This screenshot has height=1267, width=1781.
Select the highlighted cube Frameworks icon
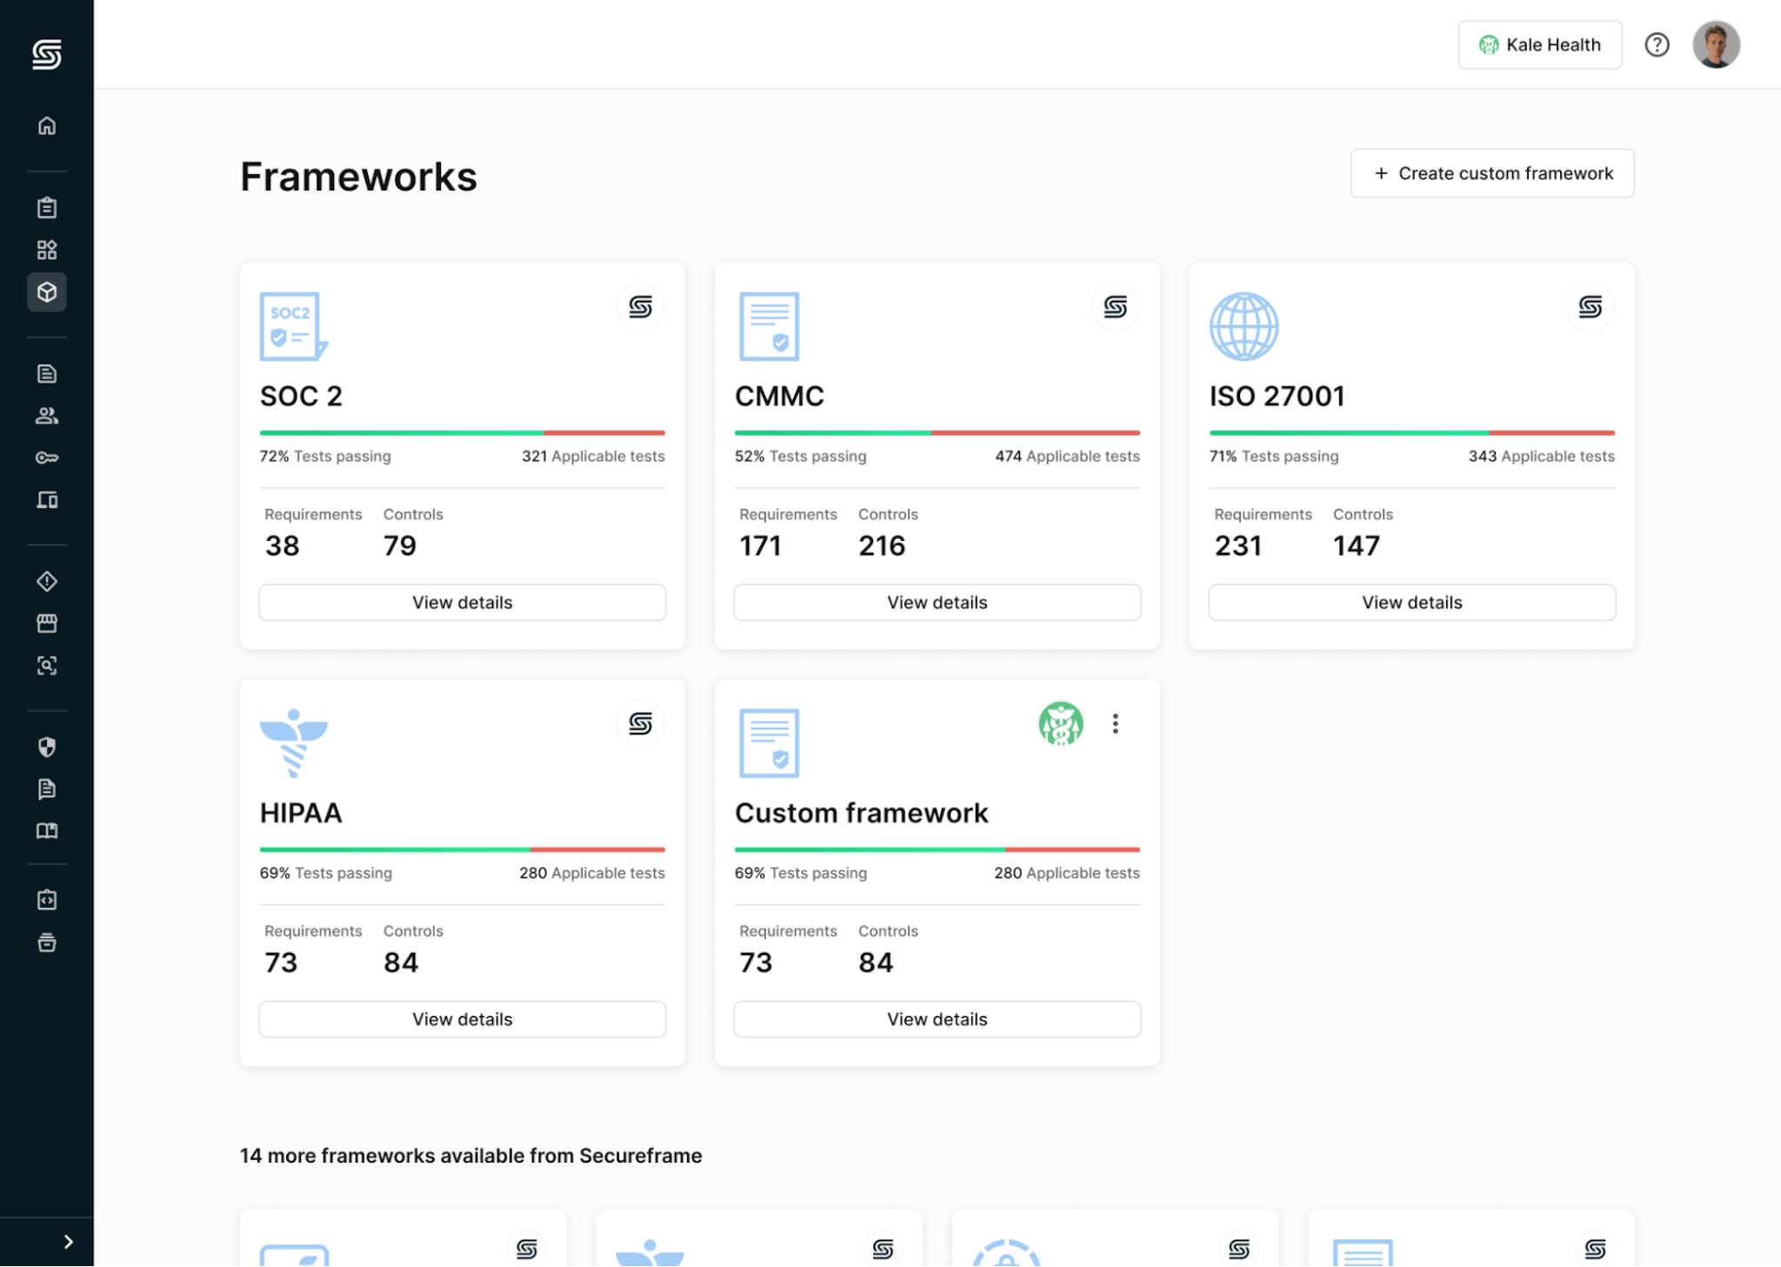click(x=47, y=292)
